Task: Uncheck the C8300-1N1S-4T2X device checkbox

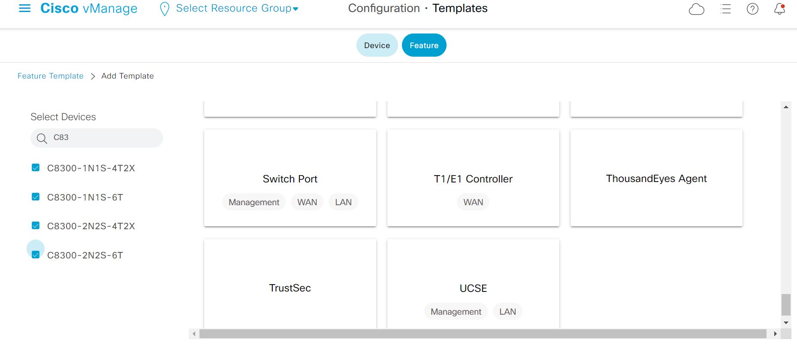Action: [x=36, y=168]
